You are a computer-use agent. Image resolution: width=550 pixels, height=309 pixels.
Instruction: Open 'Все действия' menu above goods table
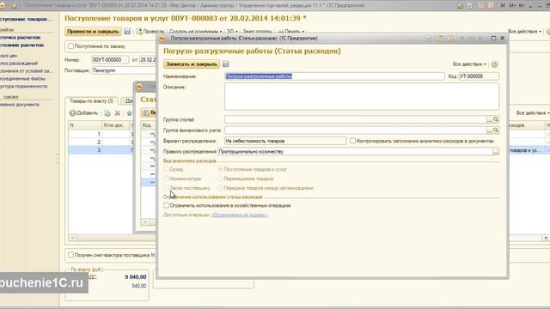pos(533,113)
